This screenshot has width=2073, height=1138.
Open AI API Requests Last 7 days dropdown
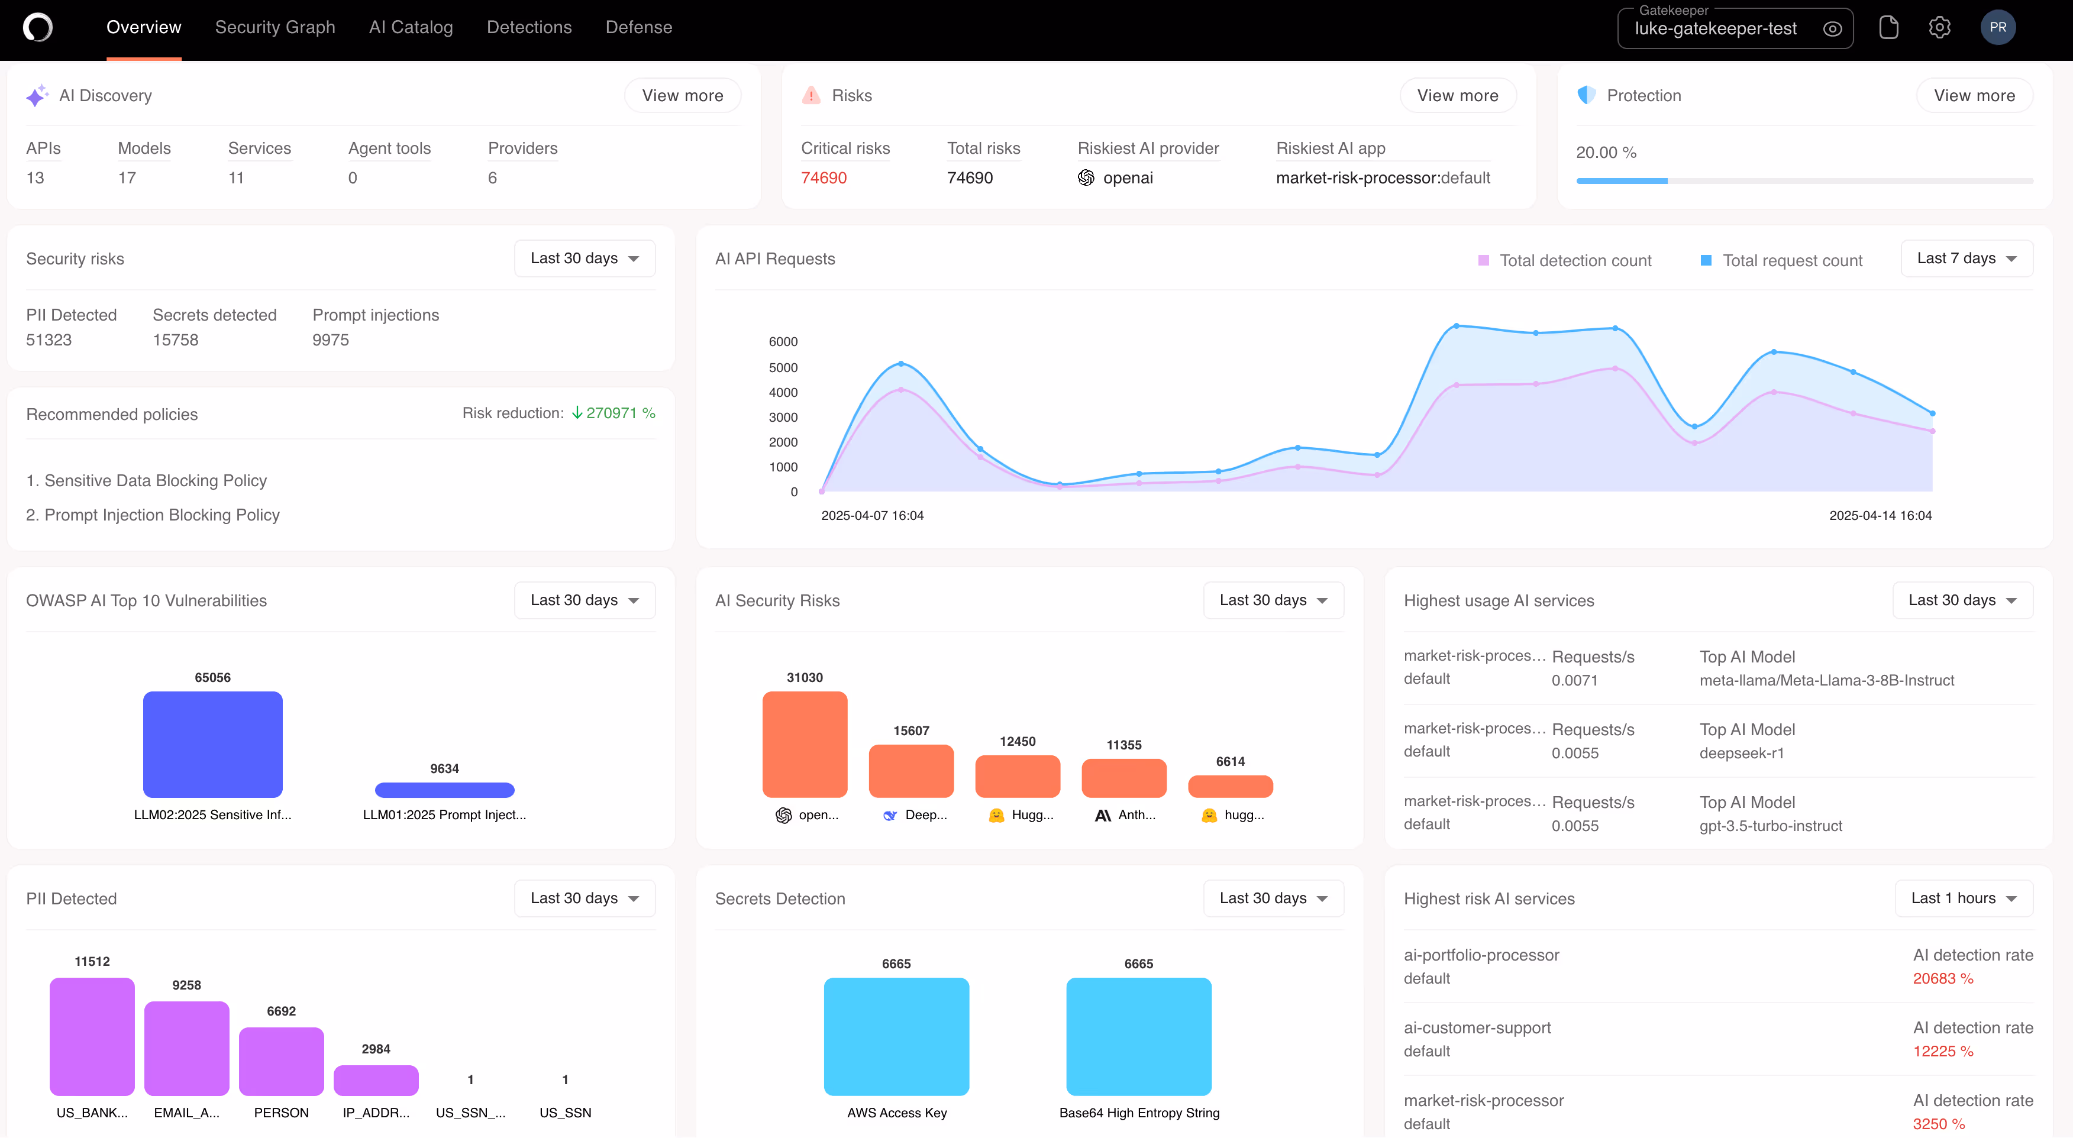[x=1966, y=258]
